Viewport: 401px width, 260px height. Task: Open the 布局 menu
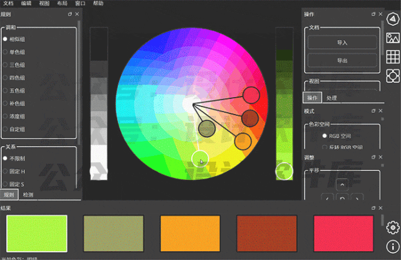(x=62, y=3)
